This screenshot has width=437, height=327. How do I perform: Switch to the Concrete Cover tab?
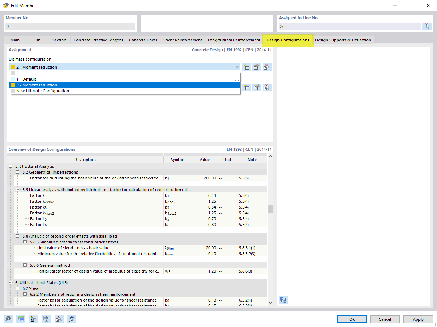143,40
